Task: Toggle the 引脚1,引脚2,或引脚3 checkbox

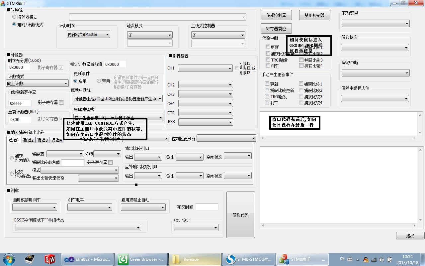Action: (x=237, y=68)
